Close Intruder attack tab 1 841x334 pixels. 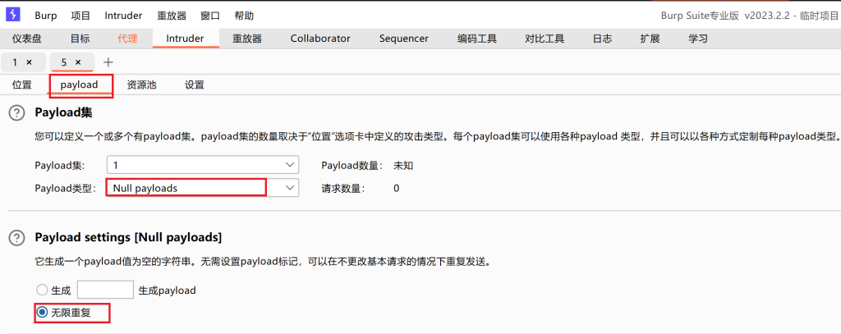(x=29, y=62)
